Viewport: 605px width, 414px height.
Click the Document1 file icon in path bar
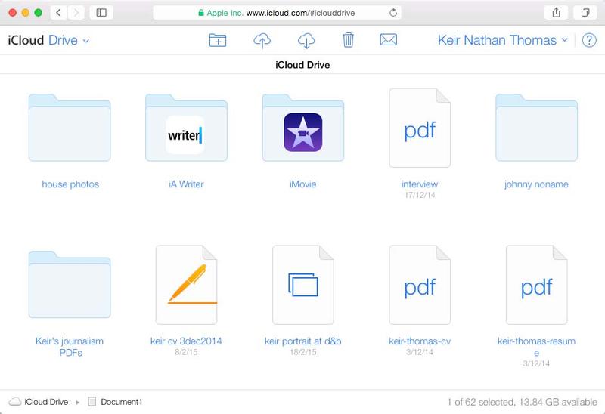92,402
